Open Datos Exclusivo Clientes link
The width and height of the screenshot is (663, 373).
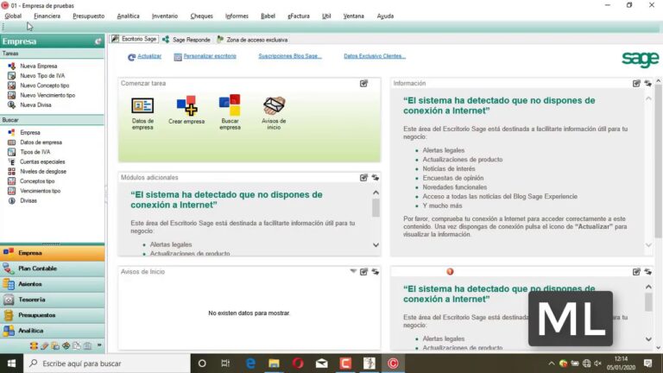(375, 56)
